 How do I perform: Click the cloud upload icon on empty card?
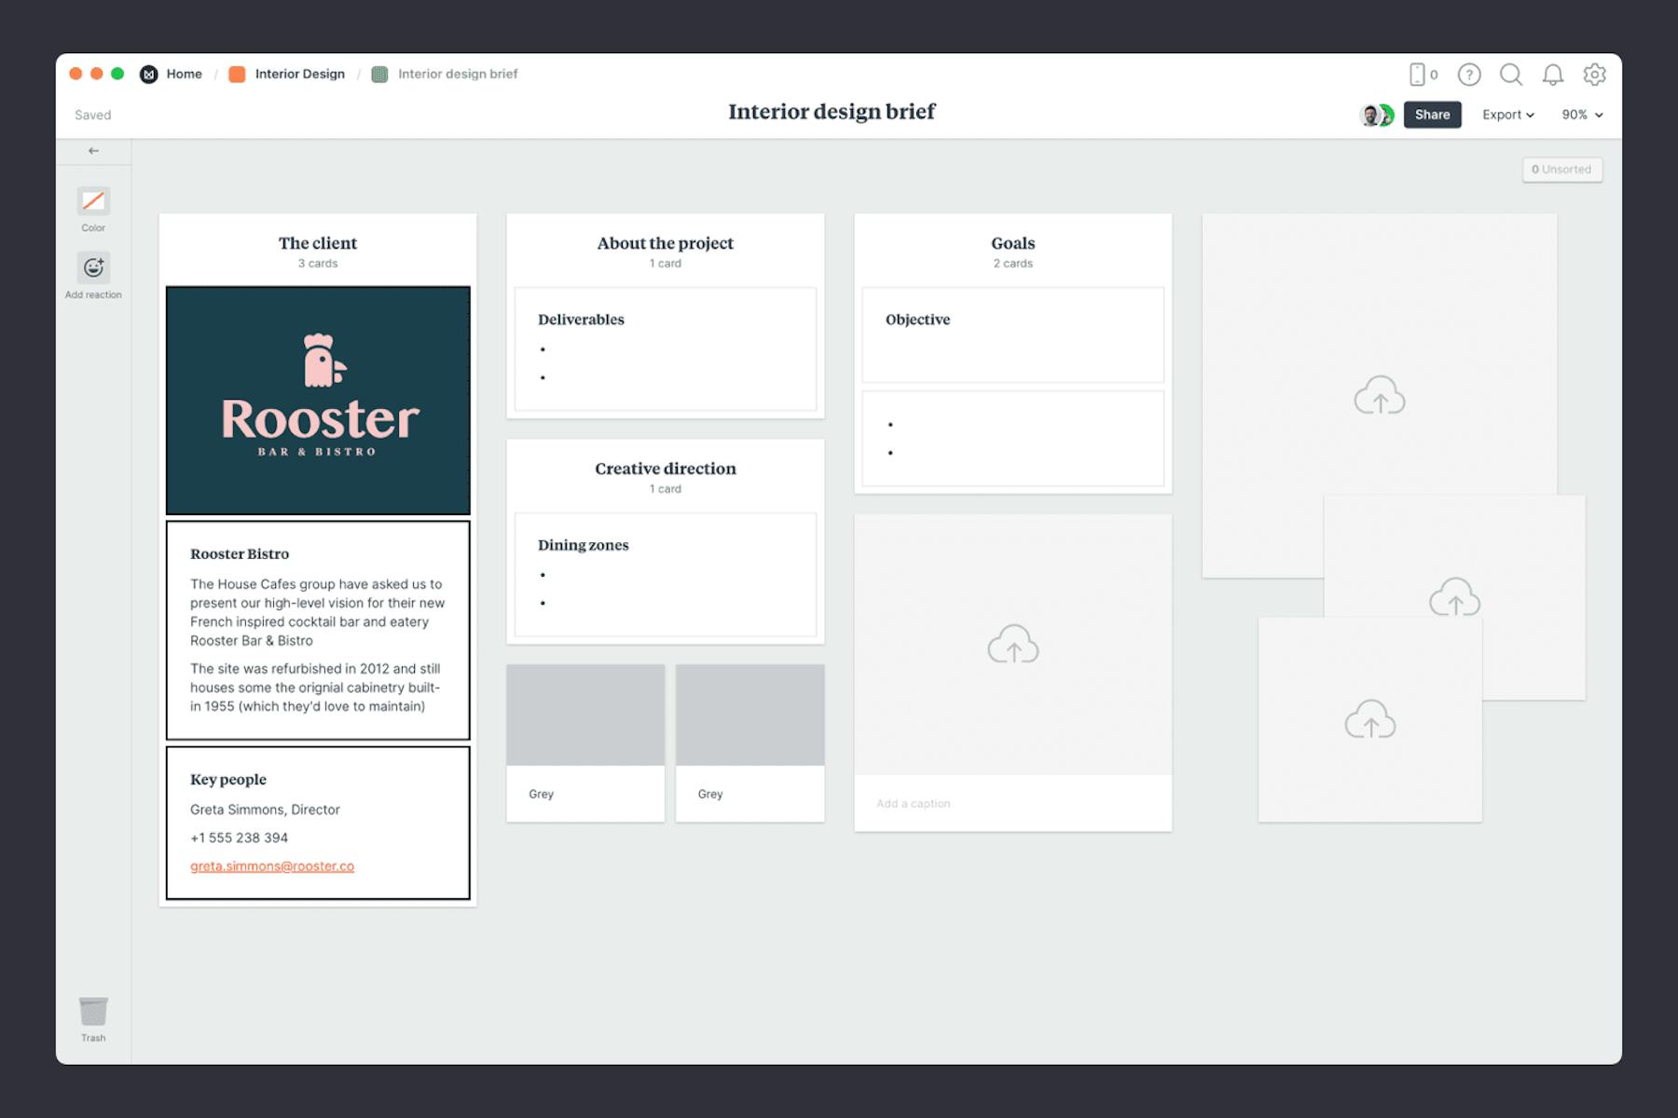click(1013, 645)
